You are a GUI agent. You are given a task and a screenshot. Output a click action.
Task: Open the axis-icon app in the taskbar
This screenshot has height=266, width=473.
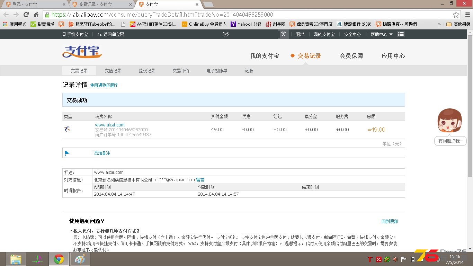click(37, 259)
